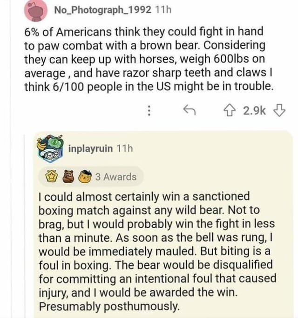The image size is (298, 318).
Task: Open the inplayruin username link
Action: [x=90, y=148]
